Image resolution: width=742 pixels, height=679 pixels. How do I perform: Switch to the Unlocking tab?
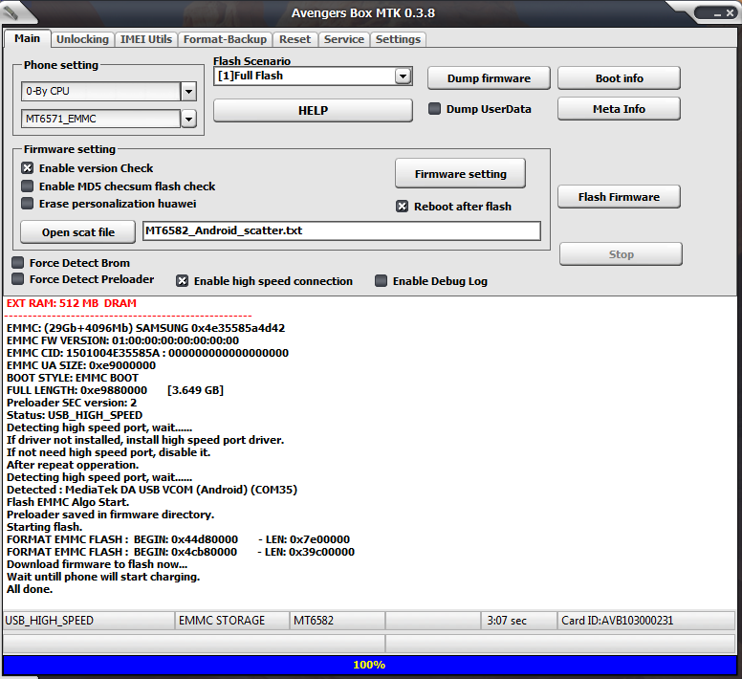[x=82, y=39]
